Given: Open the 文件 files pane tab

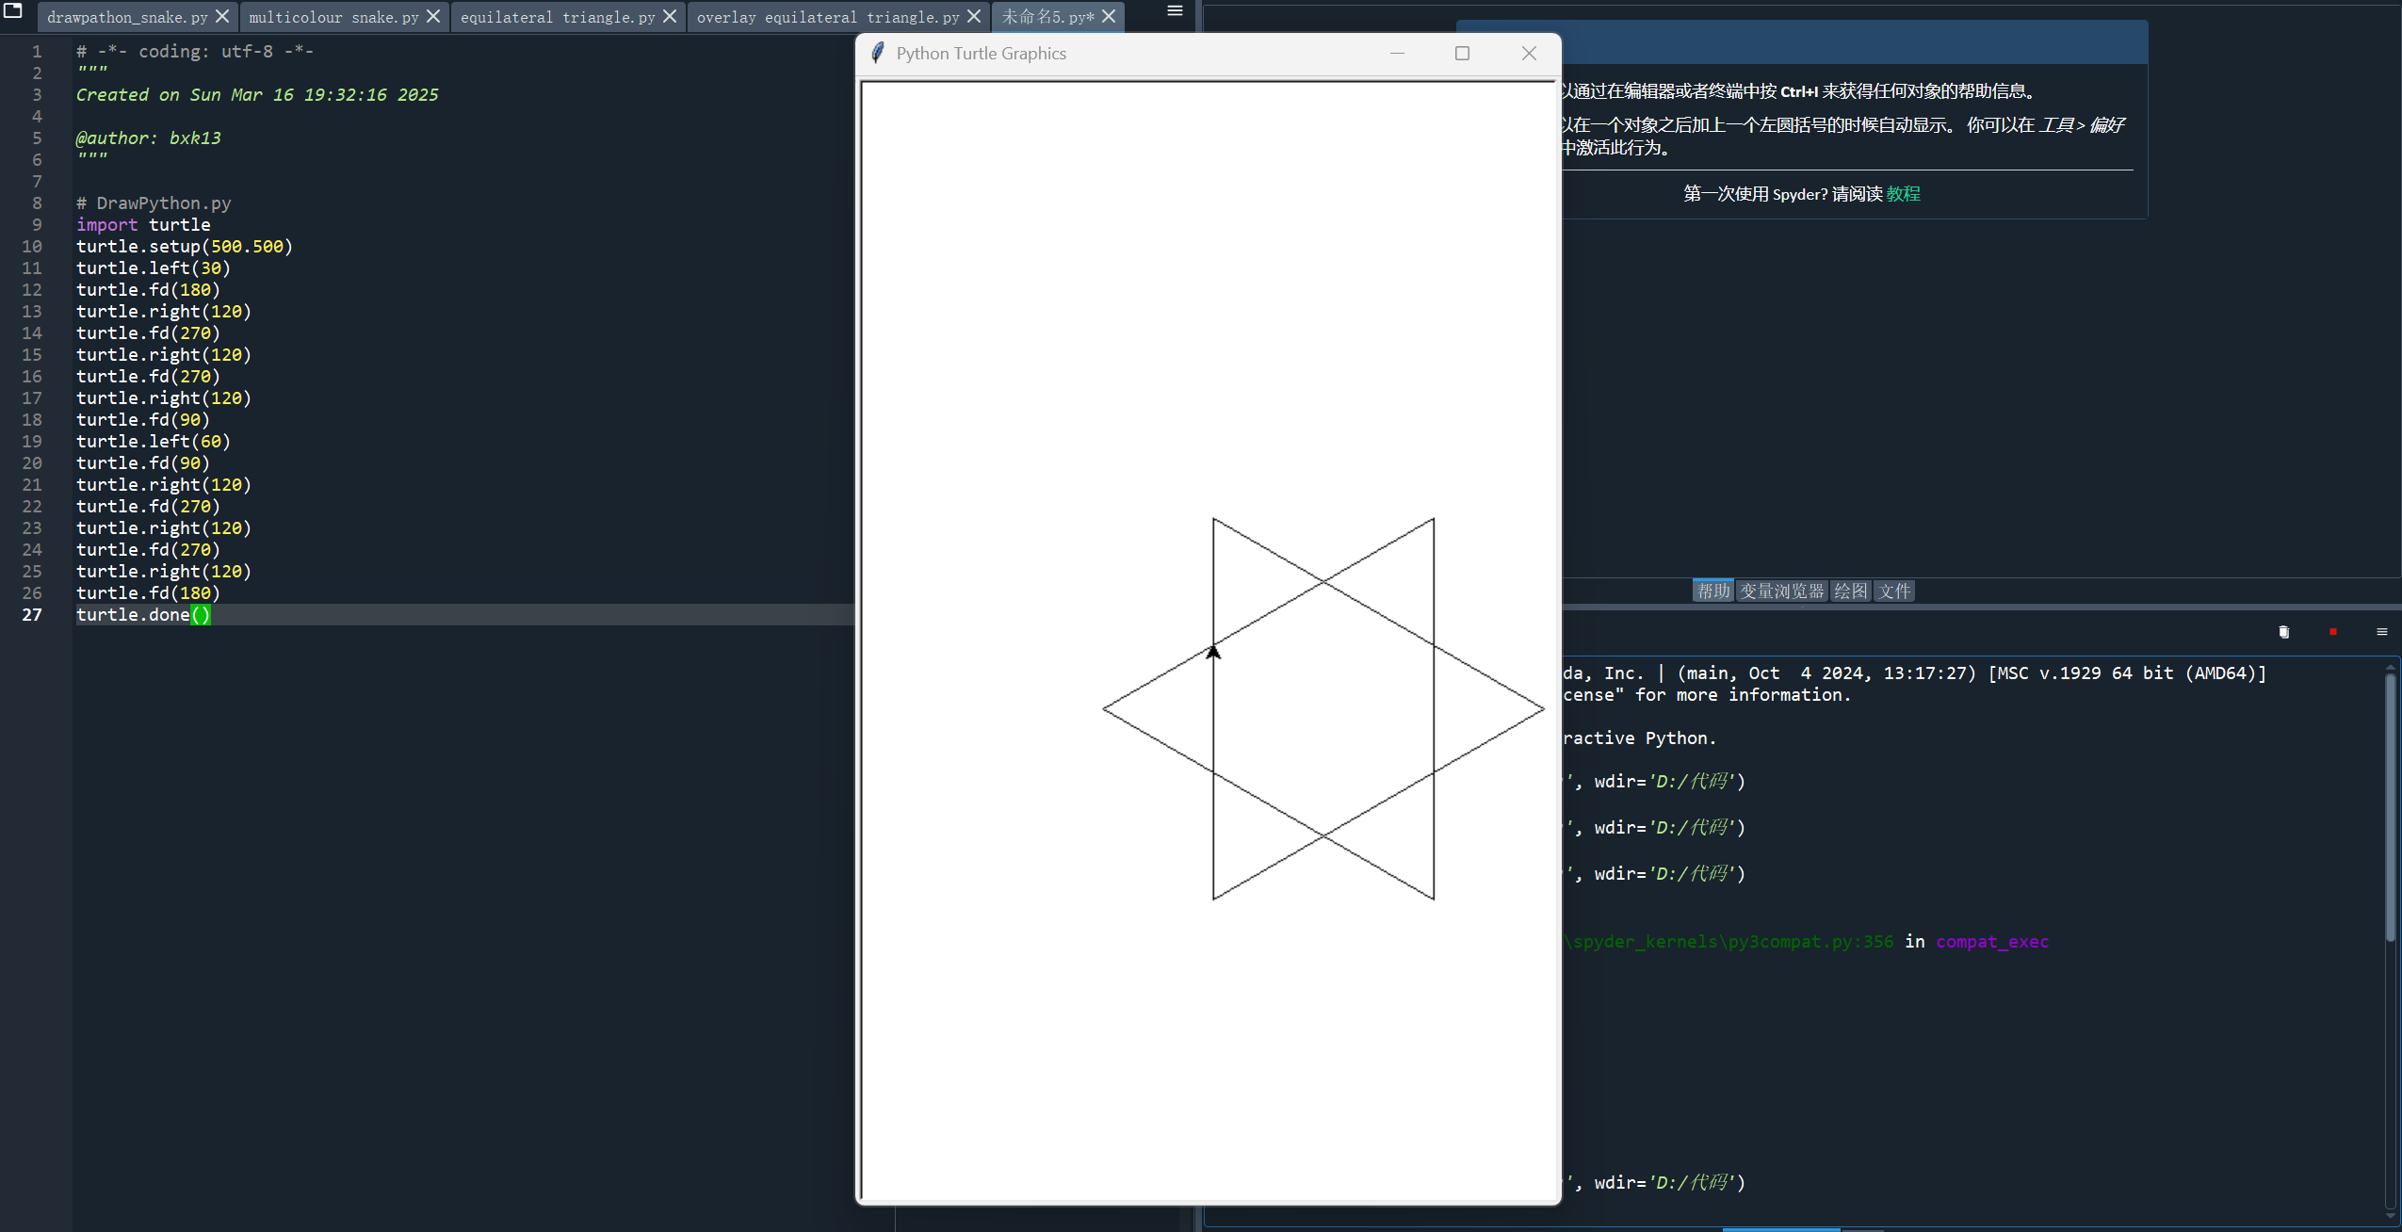Looking at the screenshot, I should (x=1894, y=591).
